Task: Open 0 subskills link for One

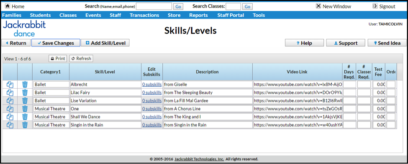Action: (x=152, y=109)
